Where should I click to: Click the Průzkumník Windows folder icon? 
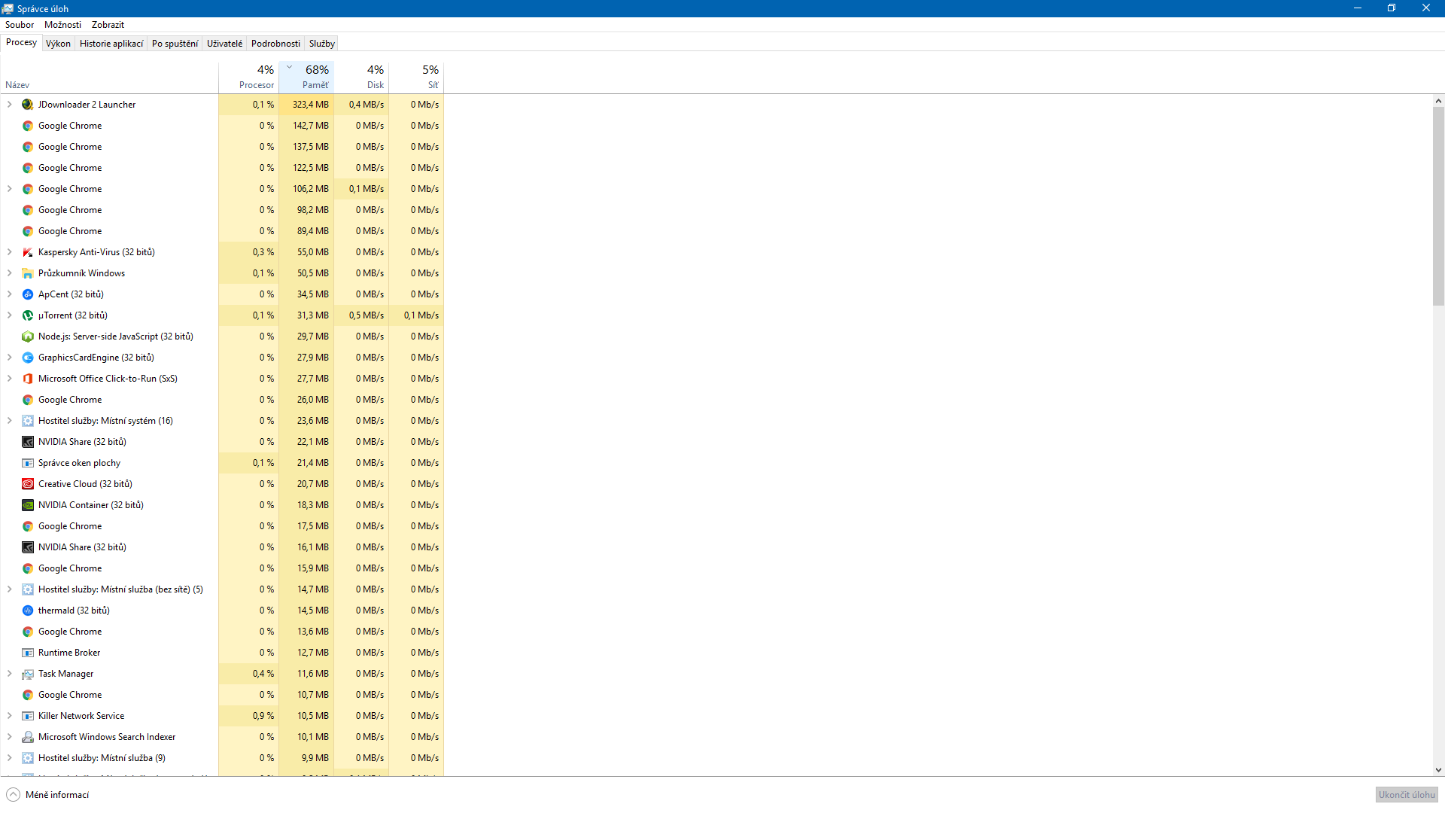tap(28, 273)
